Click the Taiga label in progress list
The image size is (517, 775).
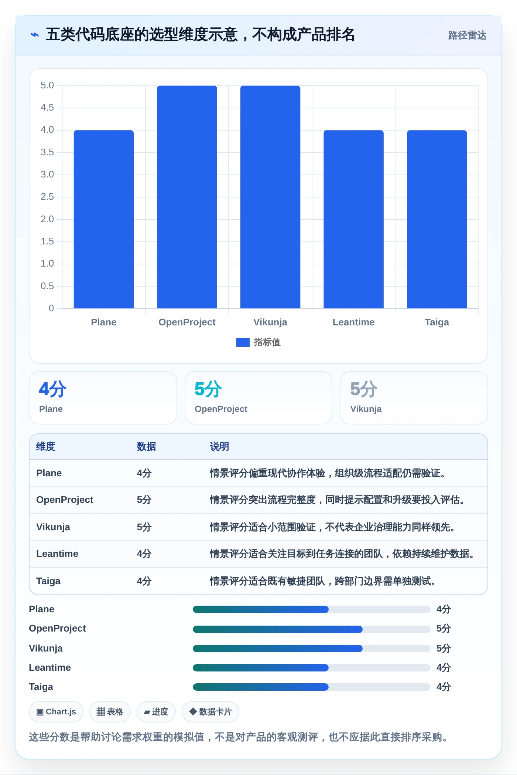click(x=41, y=687)
